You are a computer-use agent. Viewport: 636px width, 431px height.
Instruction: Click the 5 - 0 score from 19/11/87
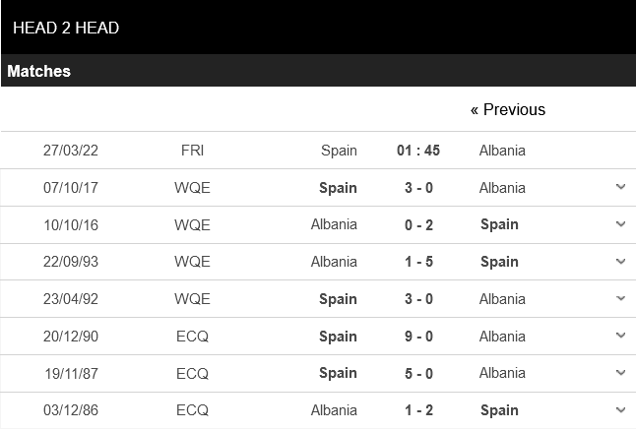418,373
